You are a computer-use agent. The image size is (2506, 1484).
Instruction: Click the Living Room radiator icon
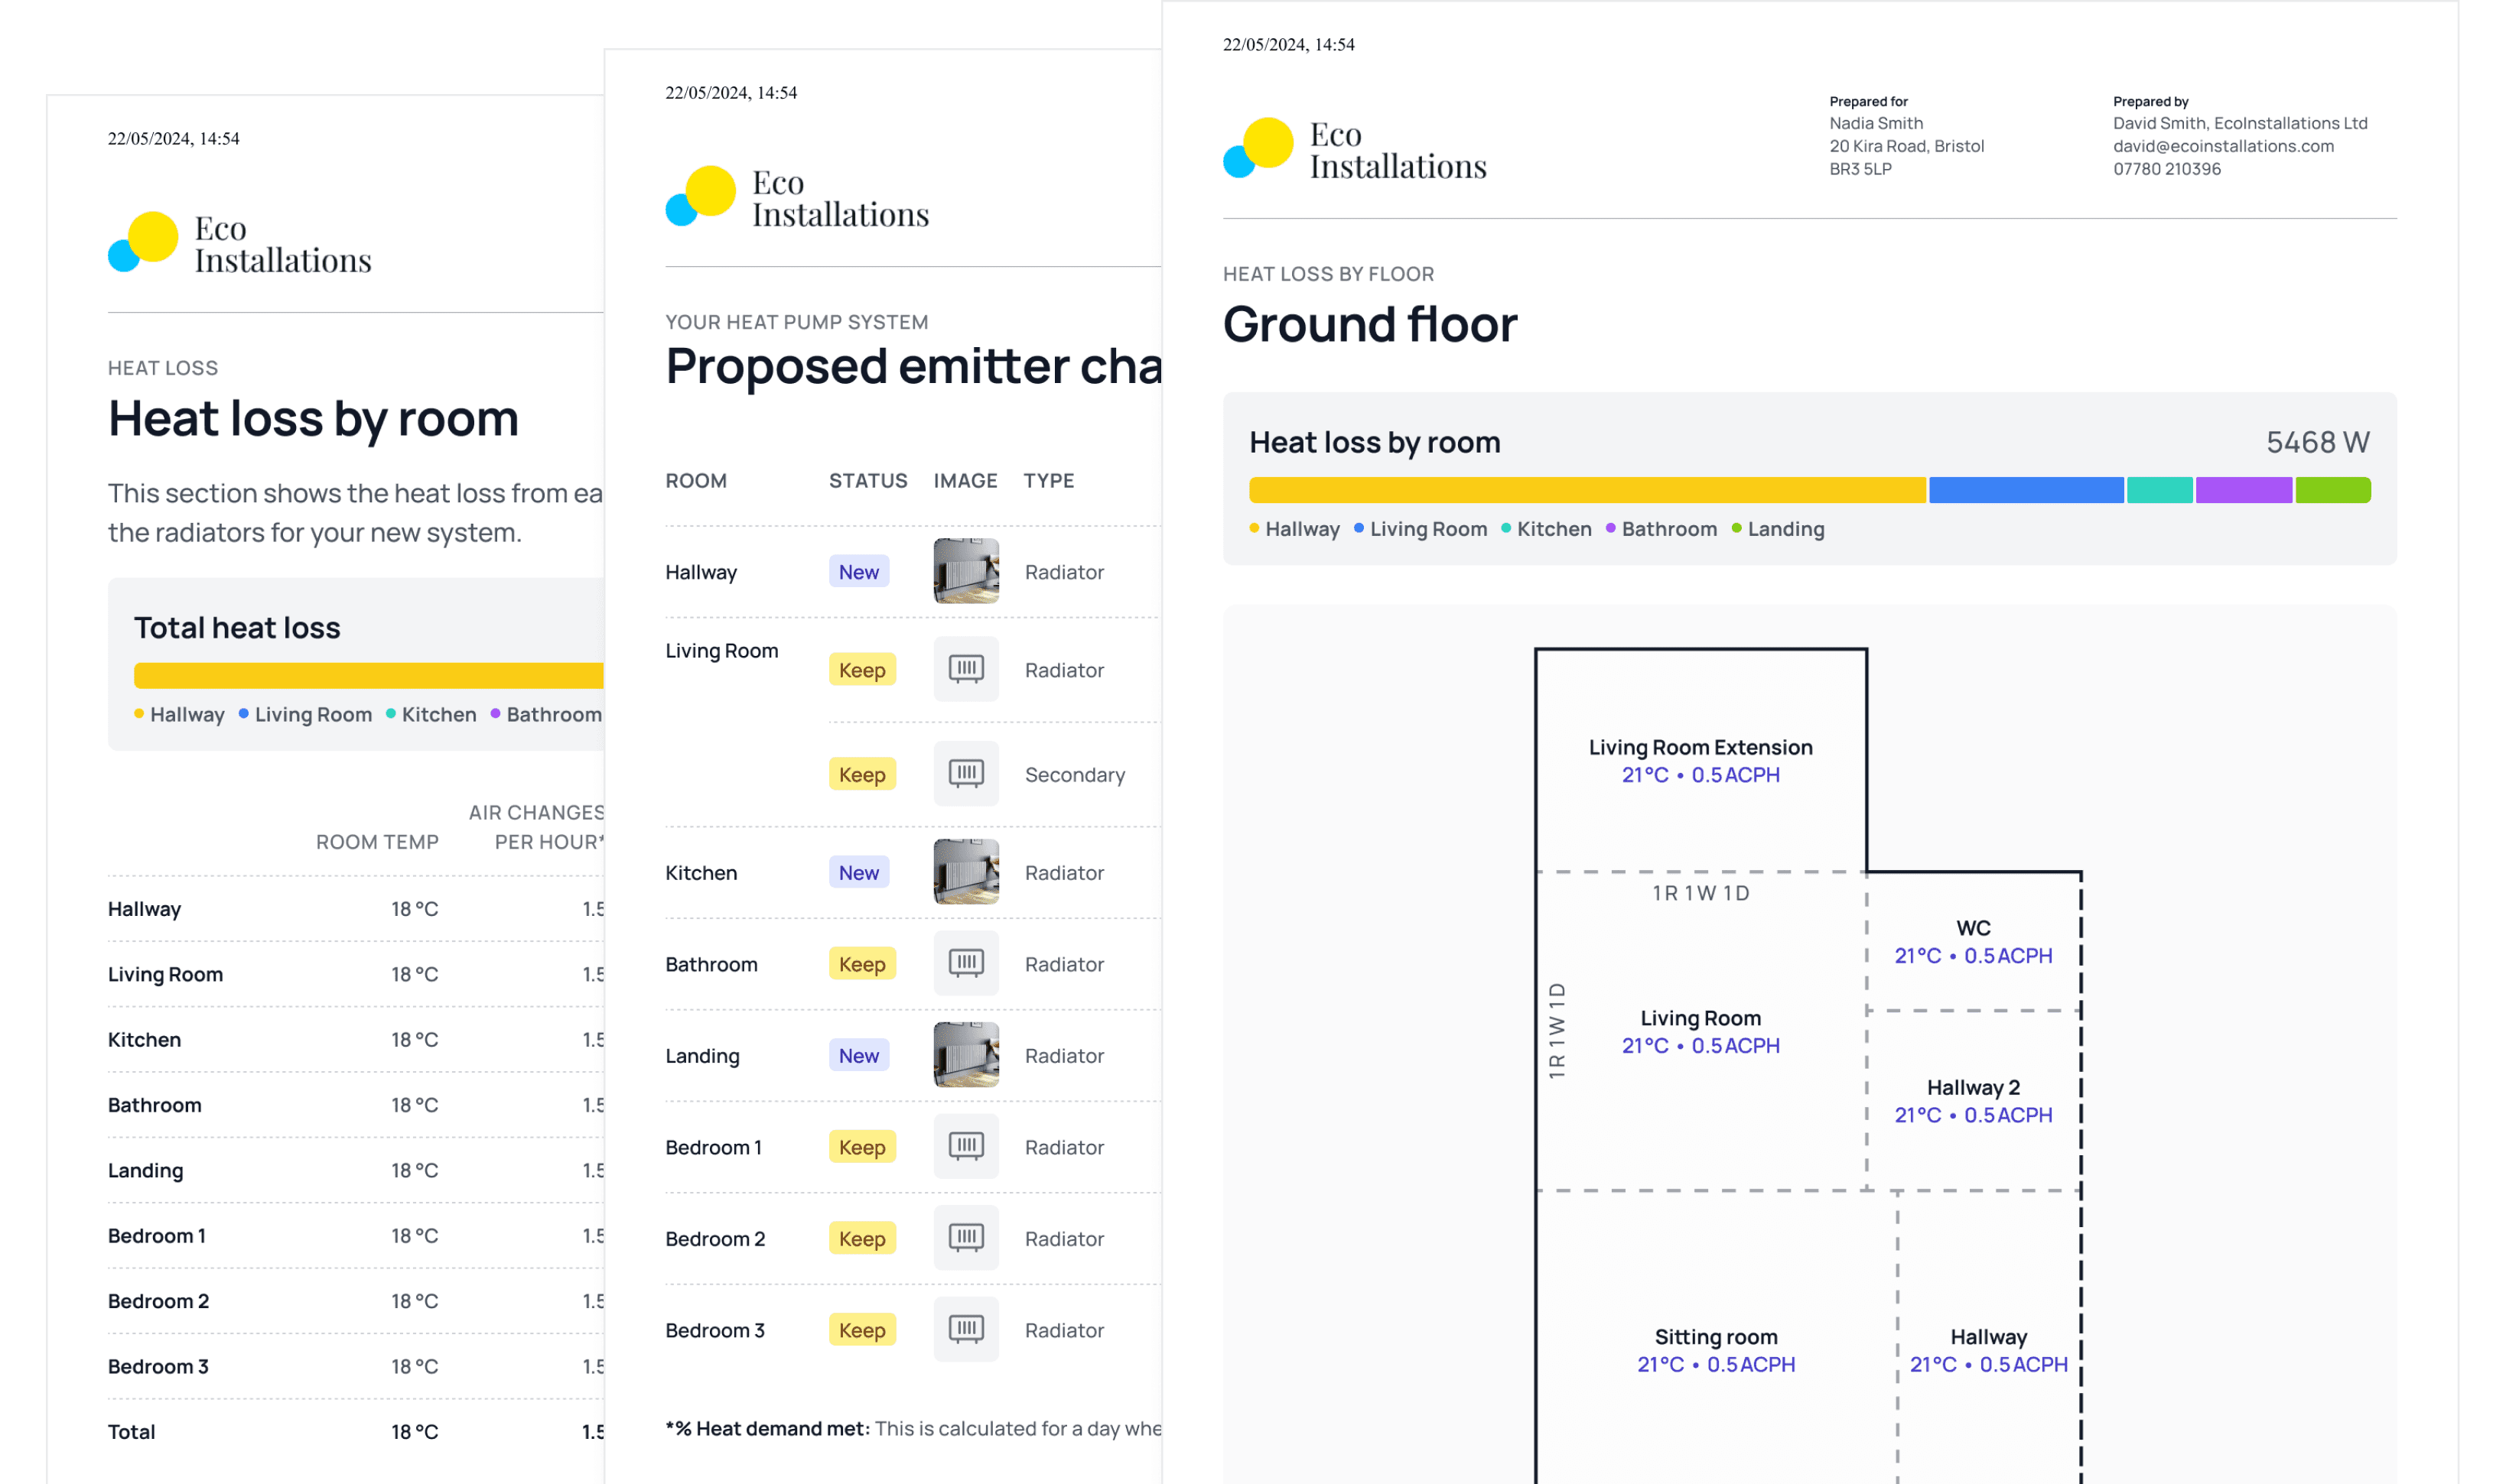965,669
